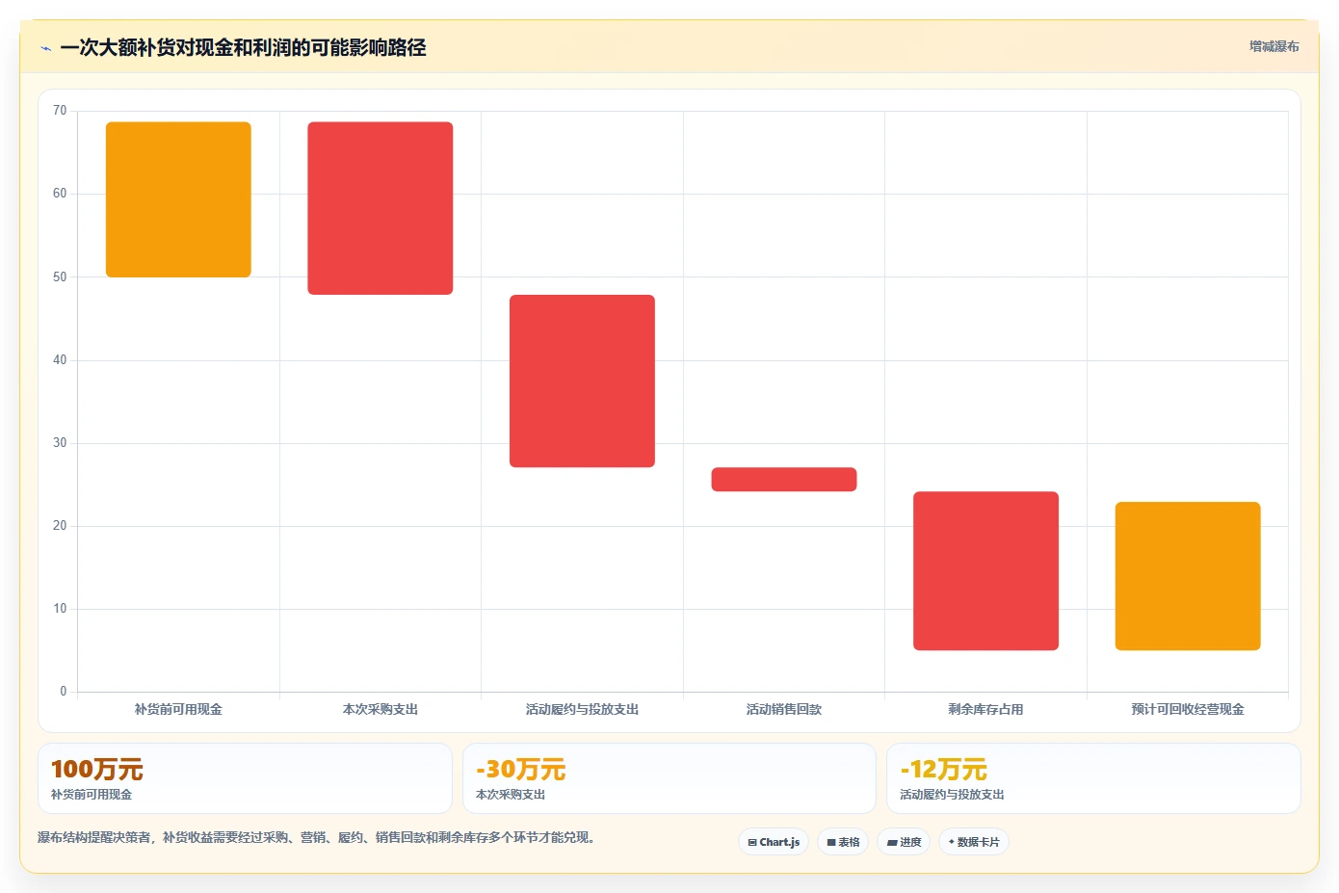Click the -30万元 stat card
This screenshot has height=893, width=1339.
coord(669,778)
